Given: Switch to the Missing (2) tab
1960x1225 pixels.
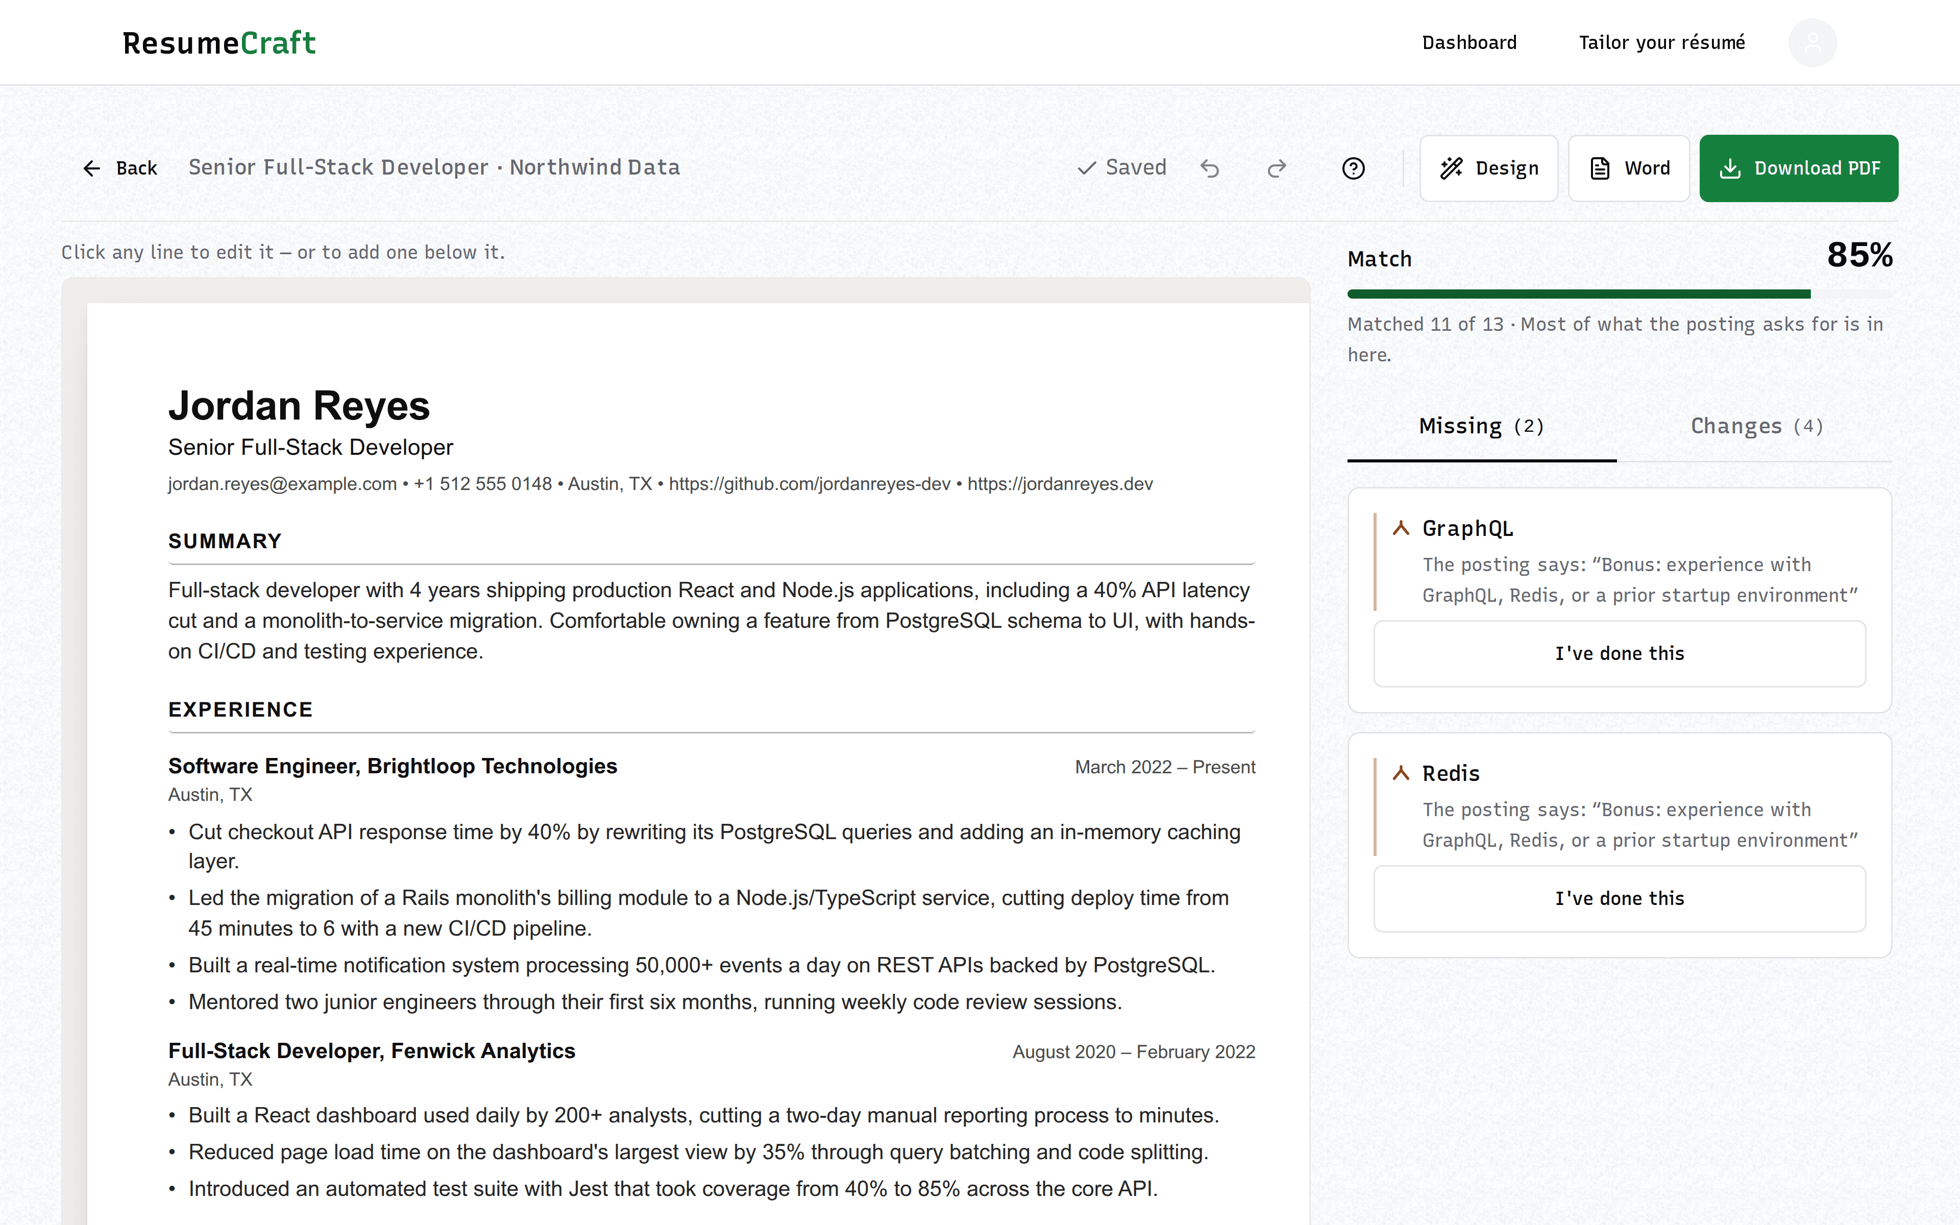Looking at the screenshot, I should click(1481, 426).
